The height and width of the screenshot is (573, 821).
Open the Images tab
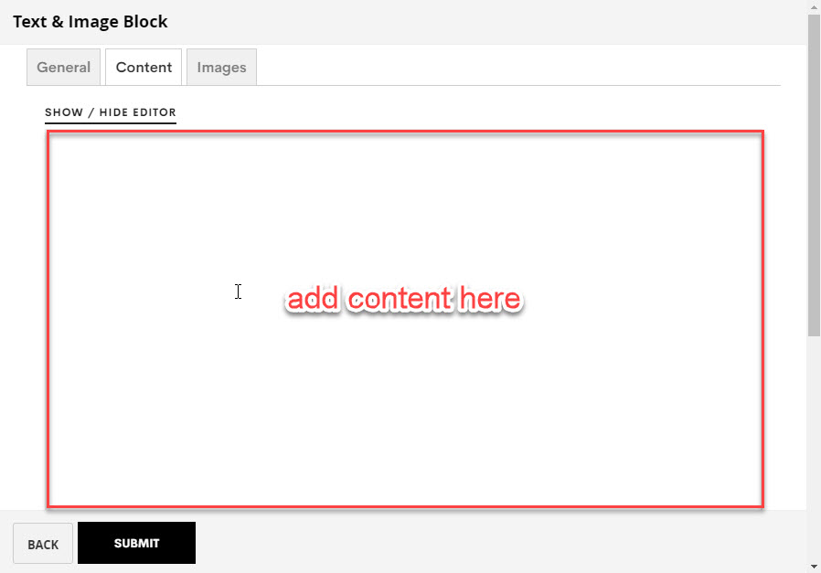221,67
